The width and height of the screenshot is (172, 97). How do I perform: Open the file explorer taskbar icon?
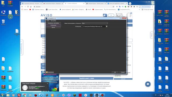(8, 95)
